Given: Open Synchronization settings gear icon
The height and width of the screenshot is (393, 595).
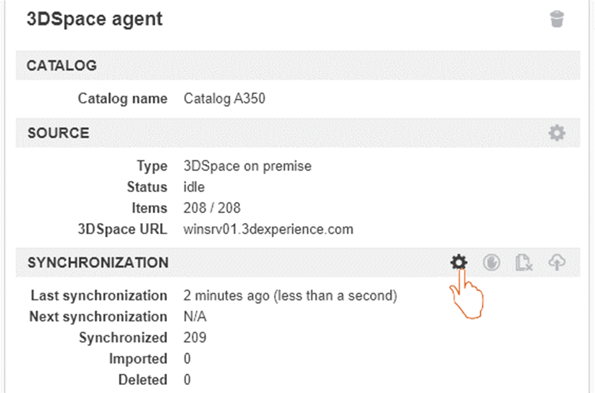Looking at the screenshot, I should point(458,263).
